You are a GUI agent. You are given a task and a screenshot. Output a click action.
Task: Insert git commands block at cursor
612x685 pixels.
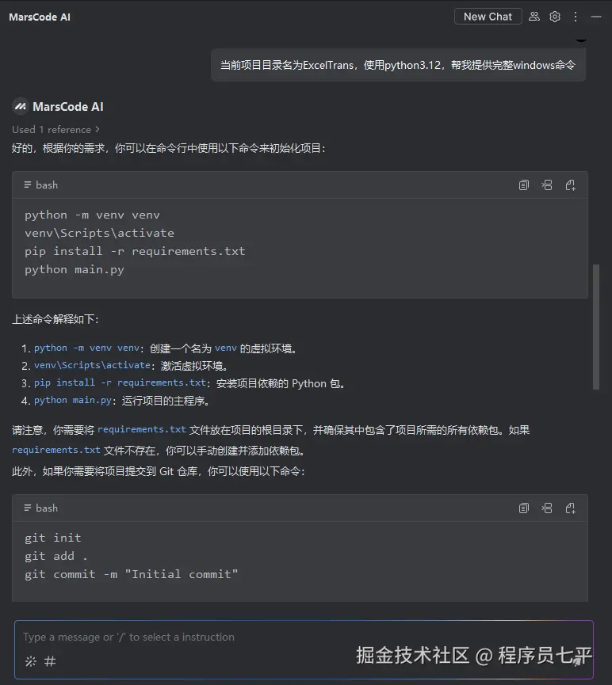(x=547, y=508)
